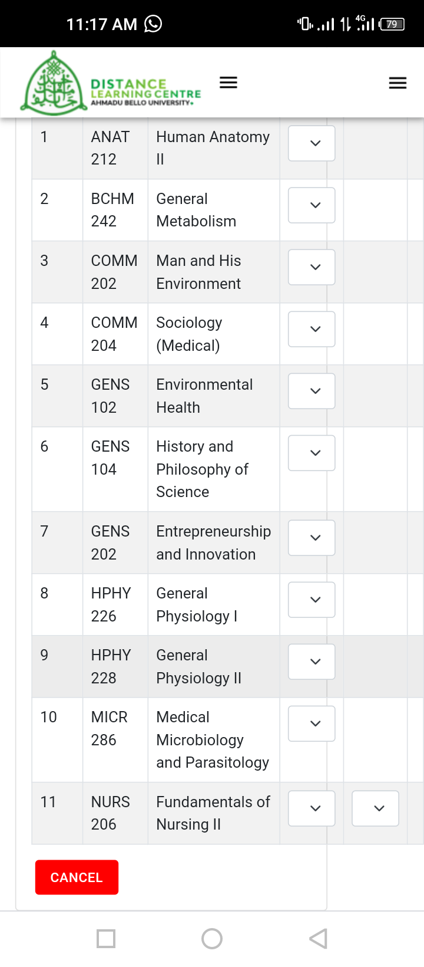
Task: Open dropdown for HPHY 226 General Physiology I
Action: [x=312, y=600]
